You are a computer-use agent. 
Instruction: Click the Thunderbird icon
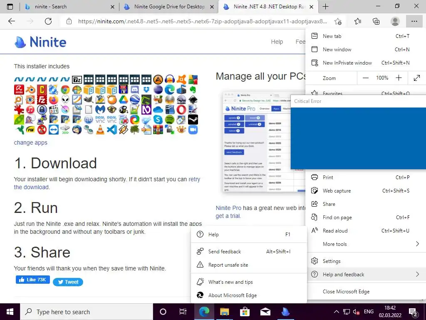pyautogui.click(x=77, y=130)
